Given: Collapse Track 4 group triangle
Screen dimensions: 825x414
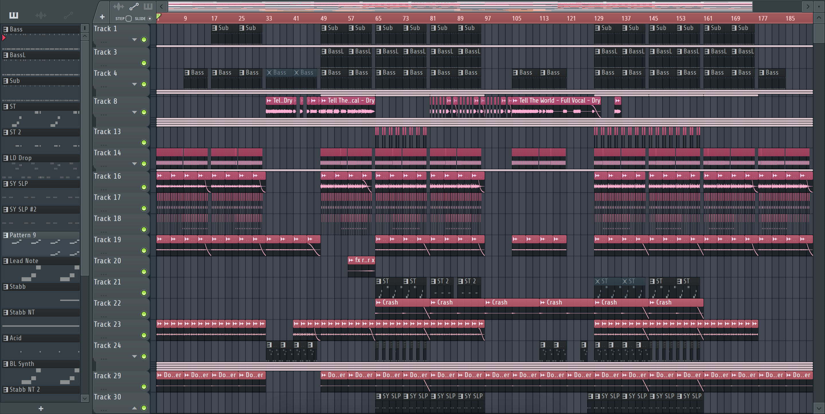Looking at the screenshot, I should pos(135,84).
